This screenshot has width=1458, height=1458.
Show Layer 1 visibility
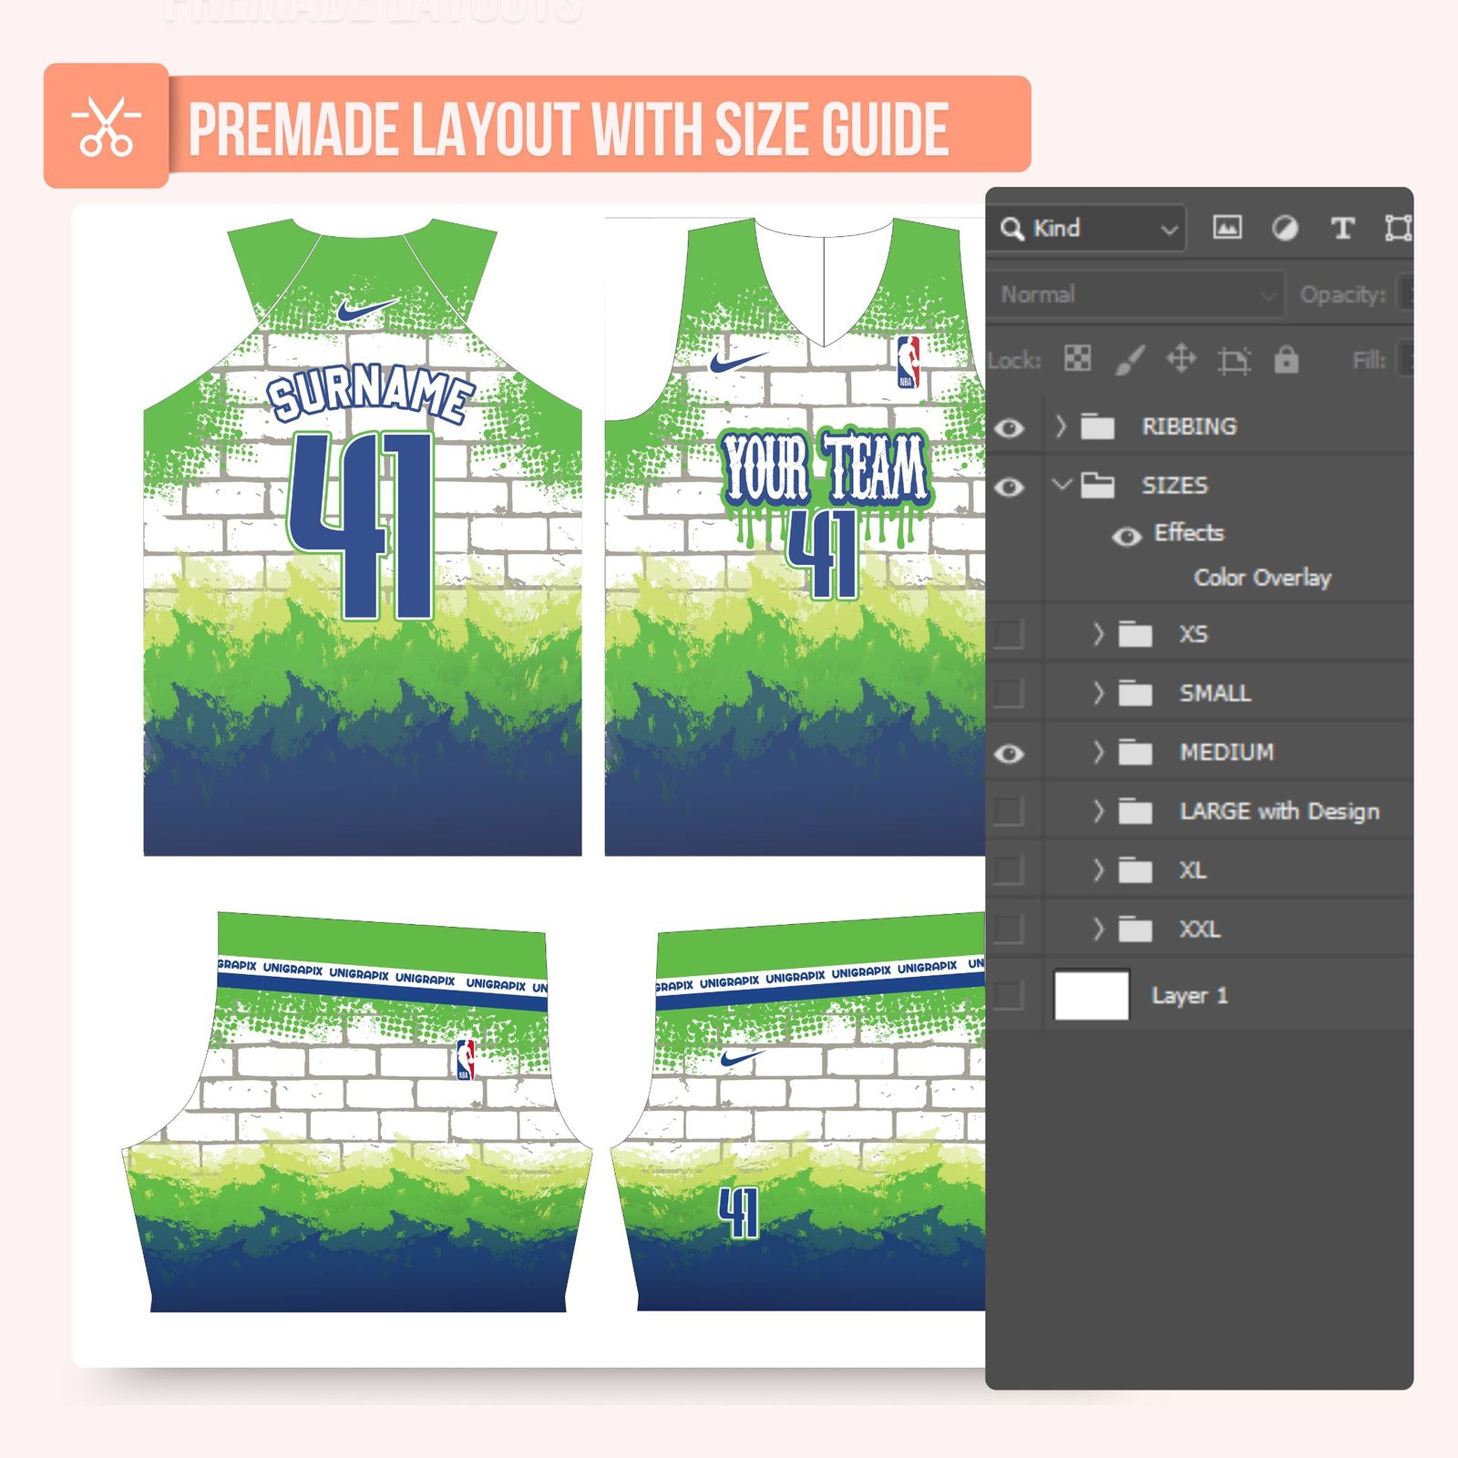1009,995
